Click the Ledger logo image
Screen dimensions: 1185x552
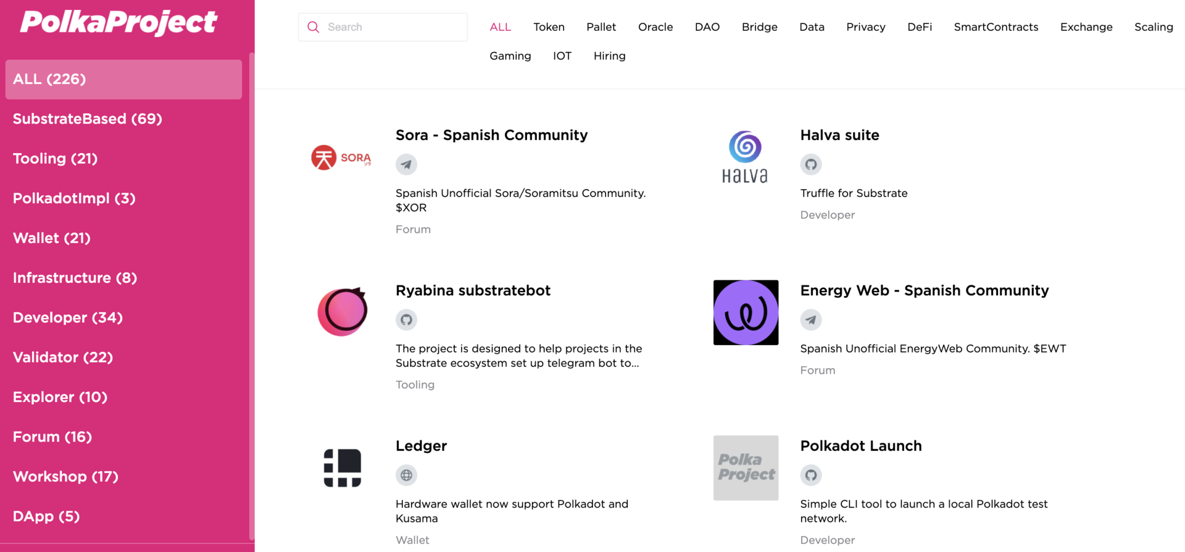click(x=343, y=468)
